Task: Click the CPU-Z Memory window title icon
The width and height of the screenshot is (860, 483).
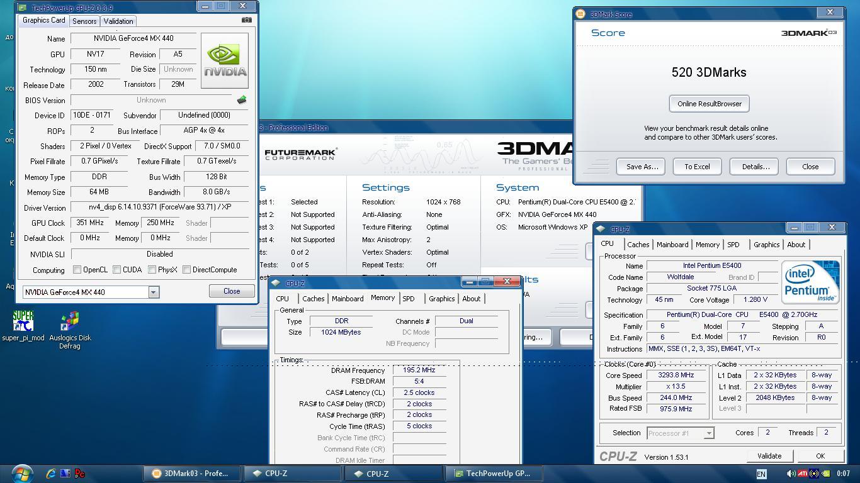Action: point(276,283)
